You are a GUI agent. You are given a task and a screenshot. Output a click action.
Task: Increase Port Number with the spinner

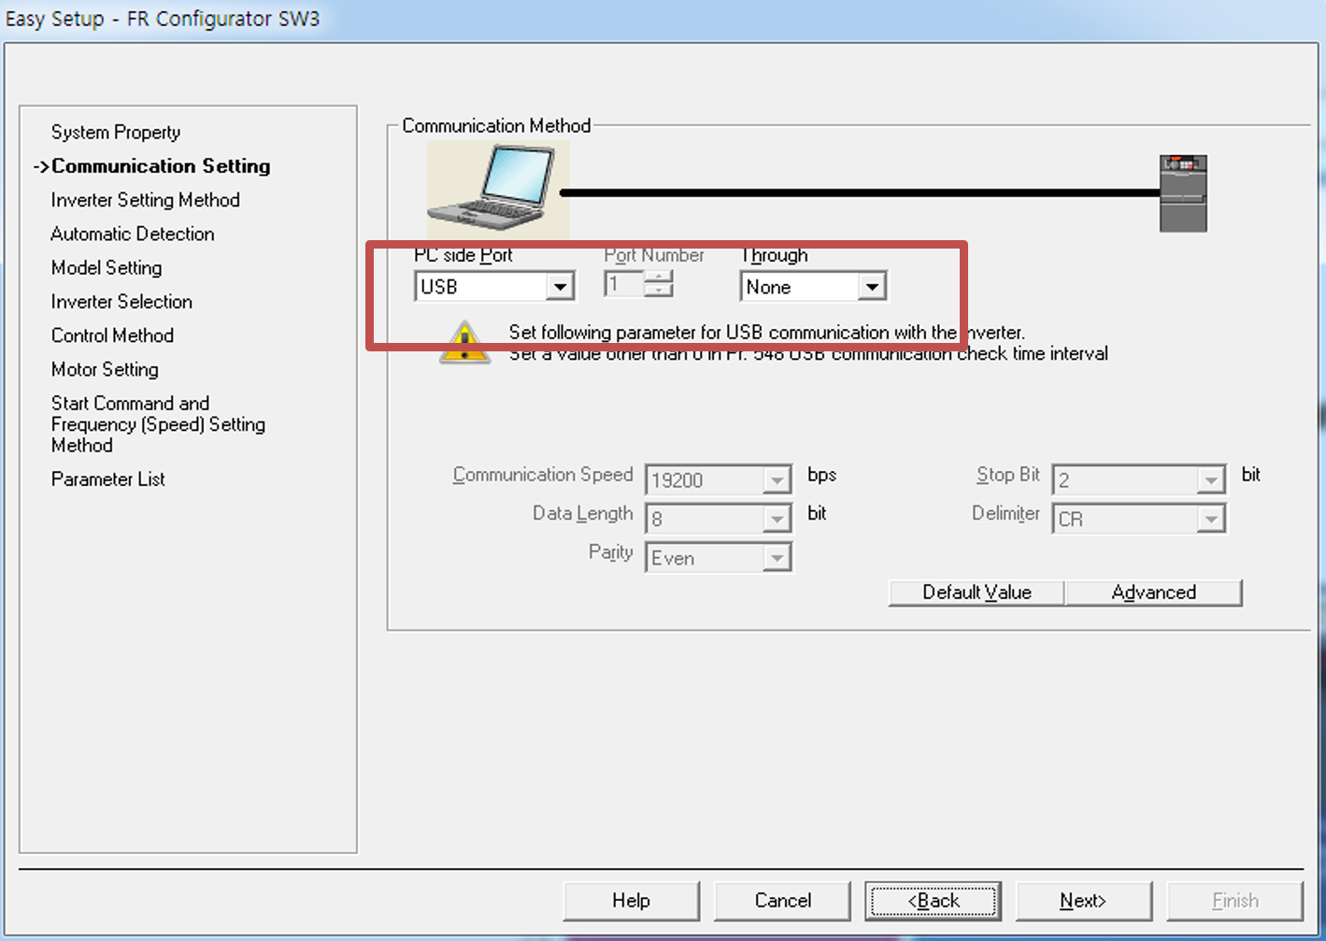point(659,277)
